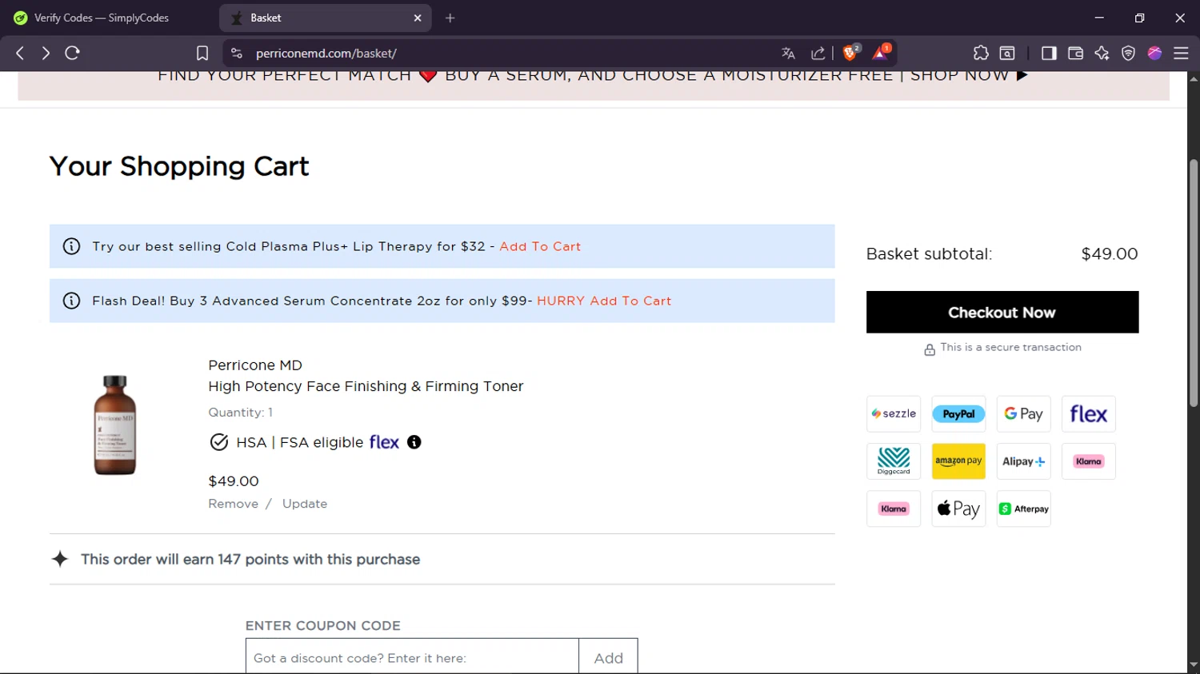Go back with the browser back arrow

(x=20, y=53)
